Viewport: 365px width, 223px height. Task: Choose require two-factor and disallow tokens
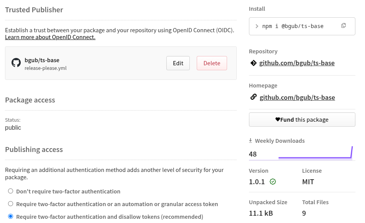(11, 216)
